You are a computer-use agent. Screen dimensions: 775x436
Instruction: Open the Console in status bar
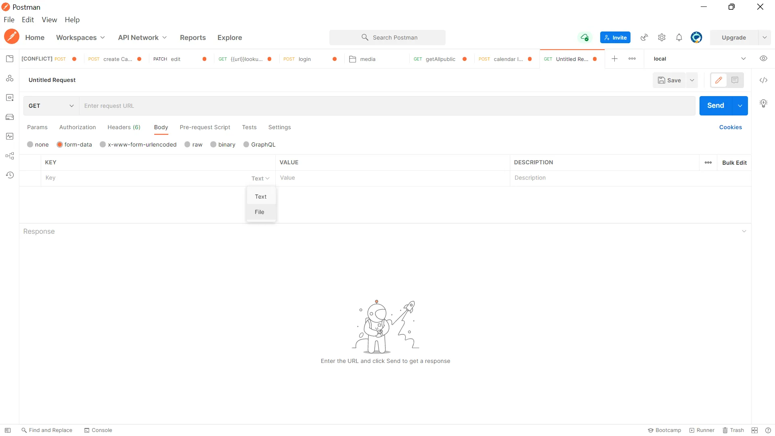98,430
